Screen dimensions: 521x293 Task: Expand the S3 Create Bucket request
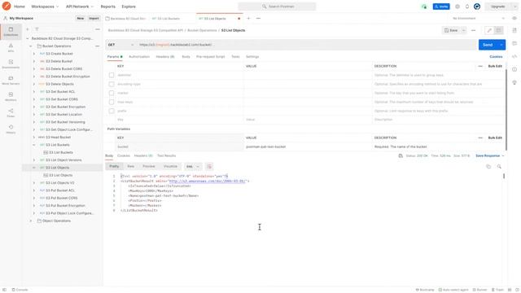tap(34, 54)
